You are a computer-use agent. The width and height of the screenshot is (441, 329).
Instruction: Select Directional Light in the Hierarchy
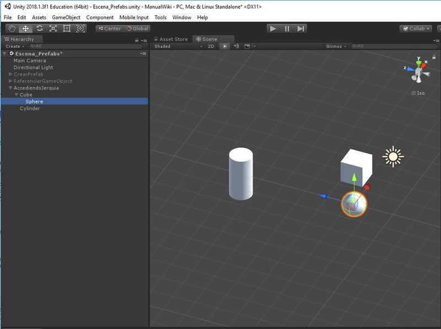[x=33, y=67]
